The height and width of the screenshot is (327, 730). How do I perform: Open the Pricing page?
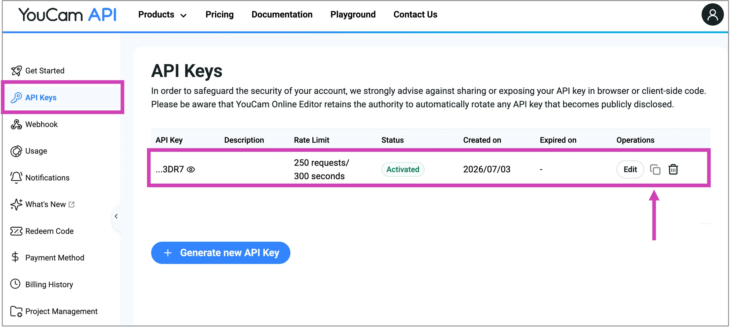[219, 14]
